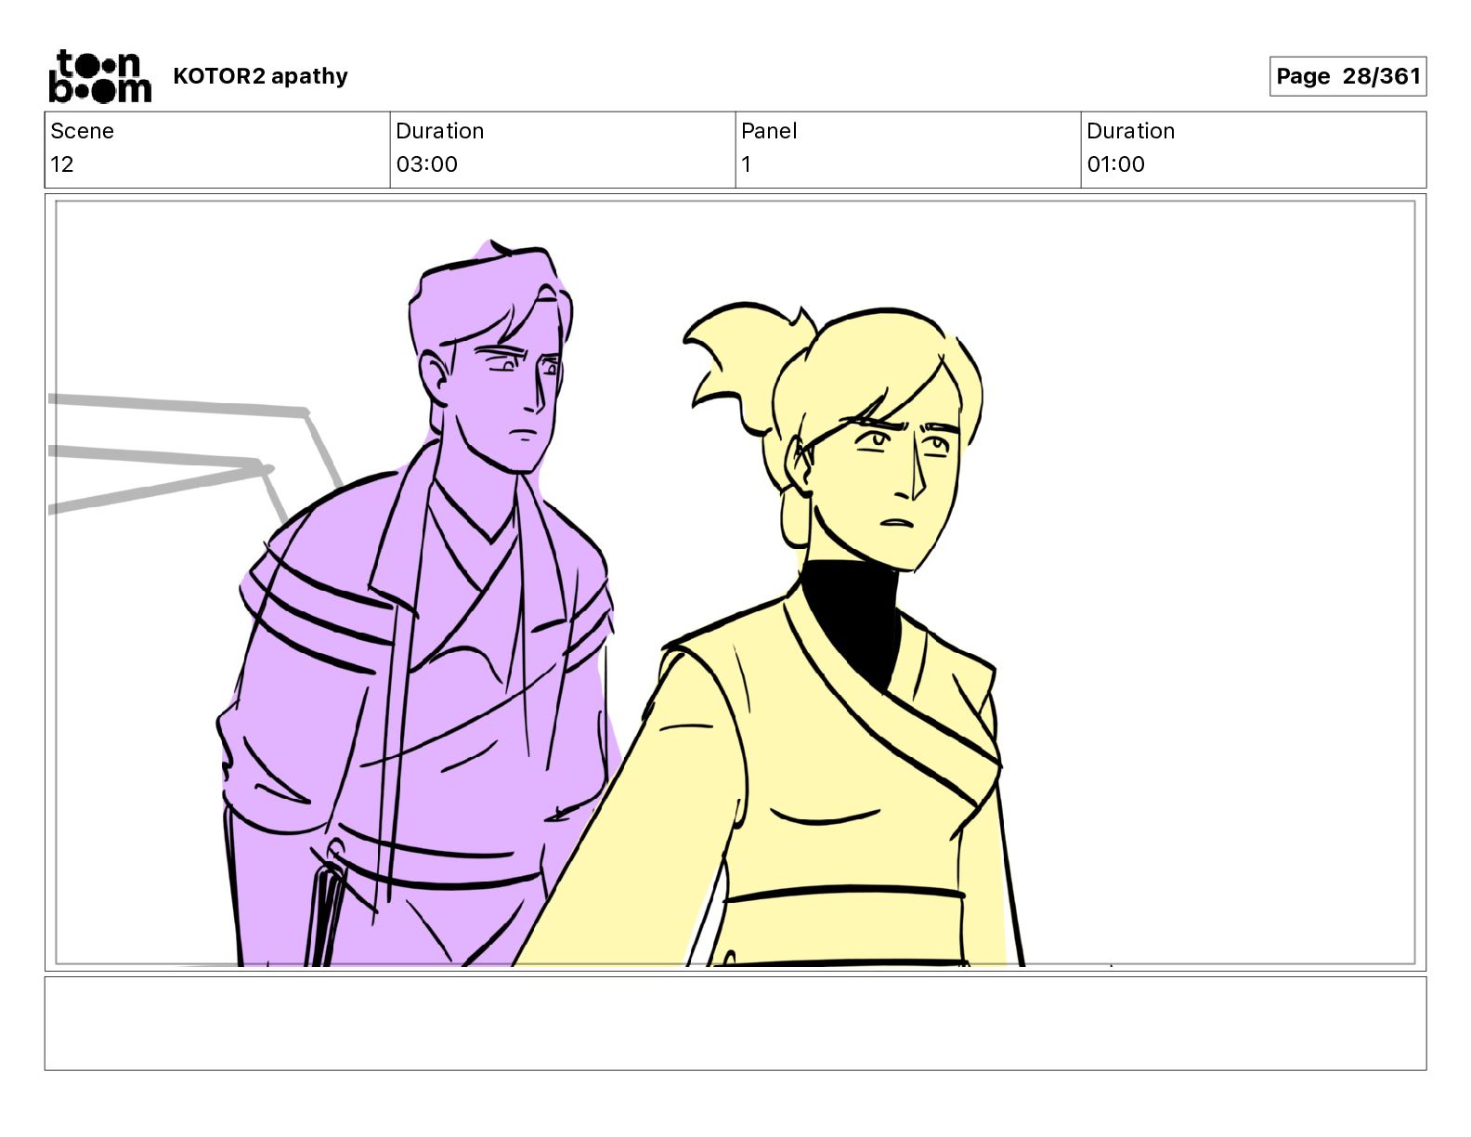The width and height of the screenshot is (1471, 1137).
Task: Select the 'KOTOR2 apathy' project title
Action: (260, 76)
